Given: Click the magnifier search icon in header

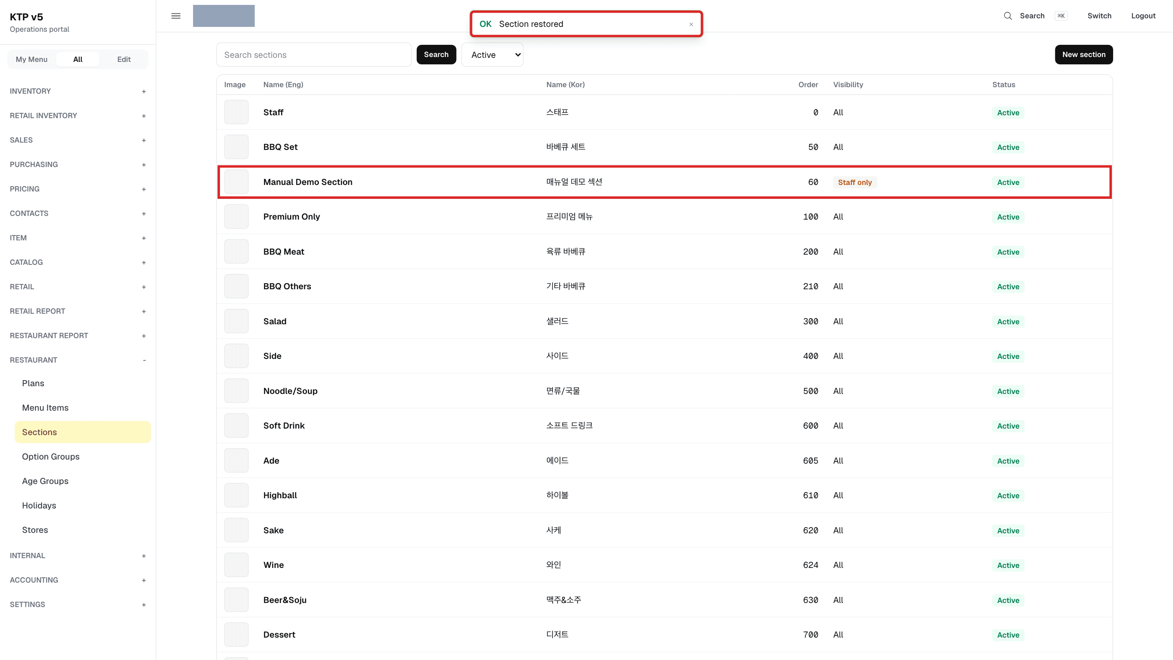Looking at the screenshot, I should [1008, 16].
